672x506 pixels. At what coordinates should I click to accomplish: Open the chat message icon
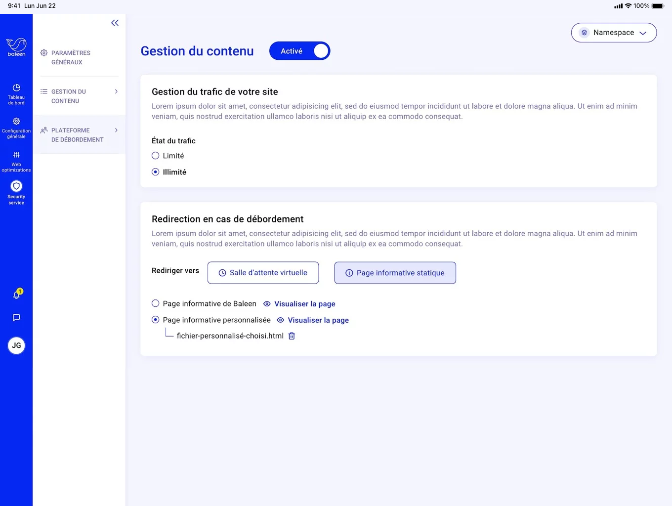pos(16,318)
